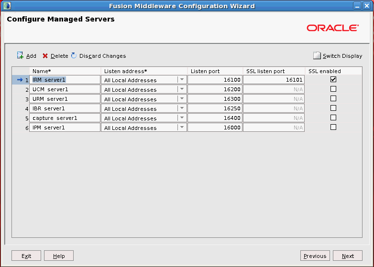The width and height of the screenshot is (374, 267).
Task: Edit listen port 16300
Action: pyautogui.click(x=215, y=98)
